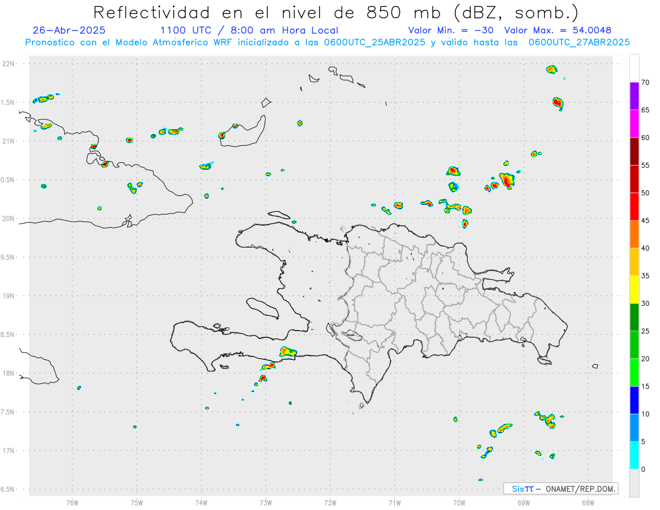Click the '18N' latitude label
Screen dimensions: 660x510
click(9, 373)
